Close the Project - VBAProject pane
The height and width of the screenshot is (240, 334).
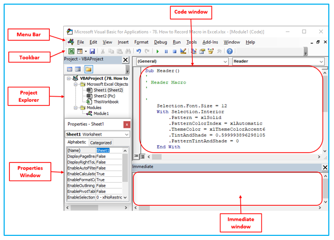pyautogui.click(x=126, y=60)
